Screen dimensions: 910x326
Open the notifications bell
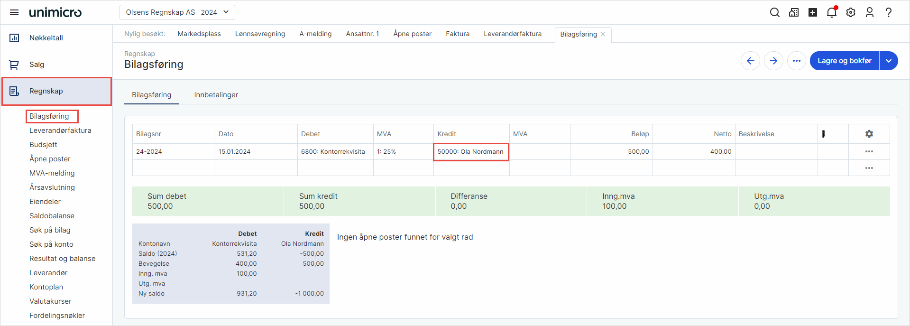[x=831, y=12]
